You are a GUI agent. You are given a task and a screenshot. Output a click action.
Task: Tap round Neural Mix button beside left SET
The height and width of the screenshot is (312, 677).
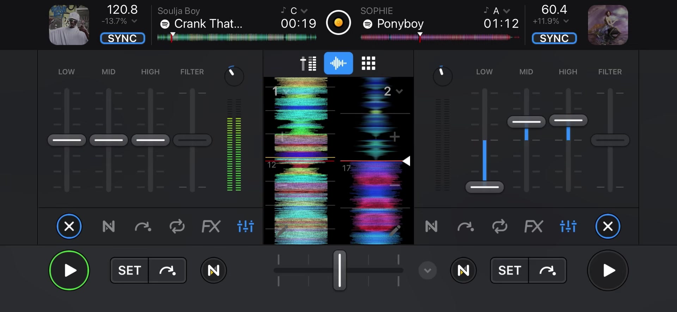coord(214,270)
